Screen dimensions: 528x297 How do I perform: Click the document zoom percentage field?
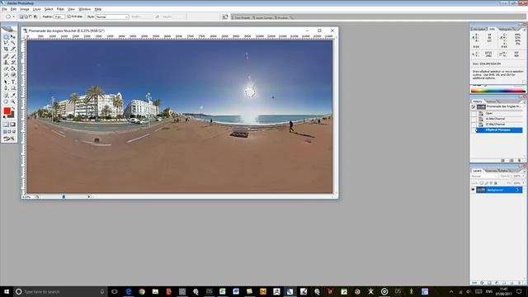27,196
